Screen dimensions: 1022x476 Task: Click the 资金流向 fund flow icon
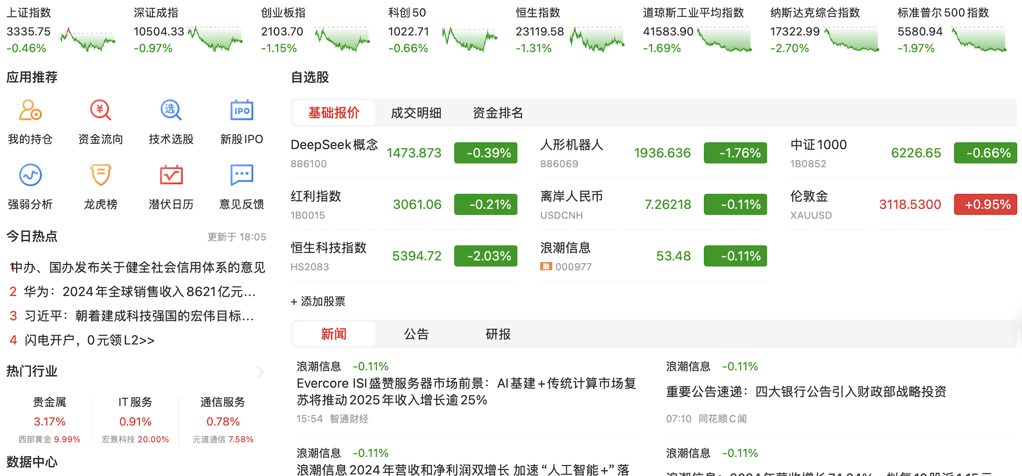coord(100,111)
